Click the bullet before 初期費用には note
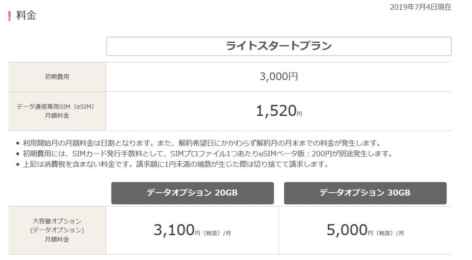Viewport: 472px width, 260px height. [18, 154]
